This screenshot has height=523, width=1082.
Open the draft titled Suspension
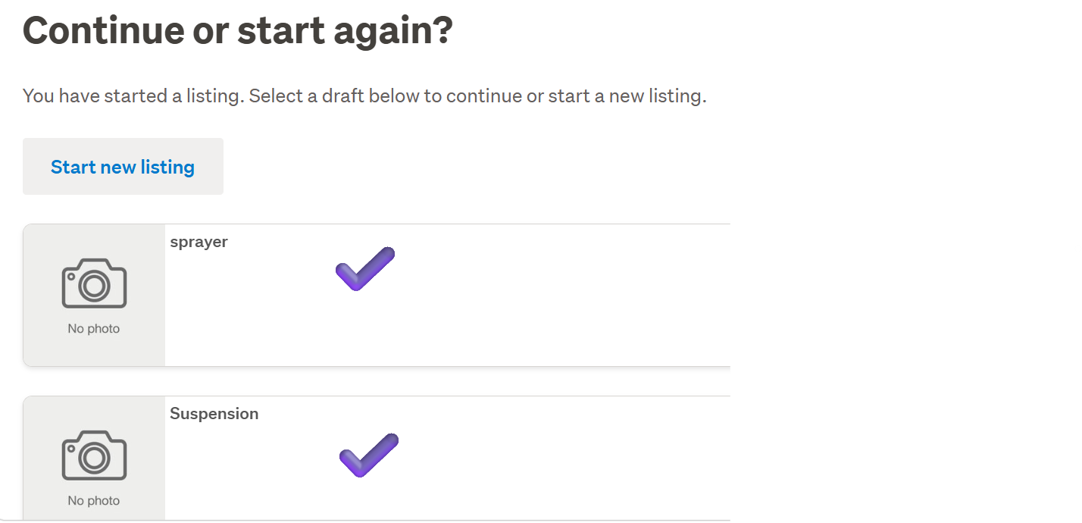coord(214,414)
